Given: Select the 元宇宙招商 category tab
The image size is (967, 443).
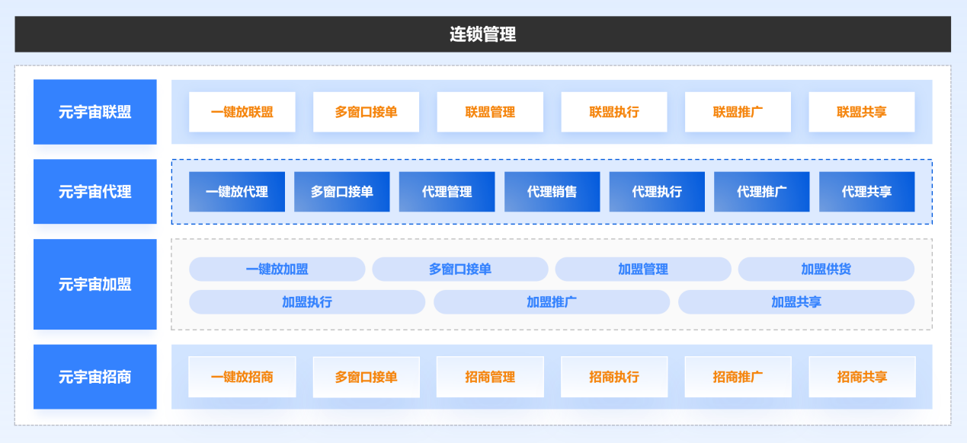Looking at the screenshot, I should point(94,377).
